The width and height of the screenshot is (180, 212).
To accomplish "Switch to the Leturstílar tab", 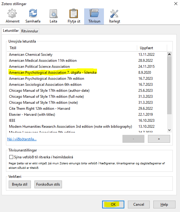I will pos(11,31).
